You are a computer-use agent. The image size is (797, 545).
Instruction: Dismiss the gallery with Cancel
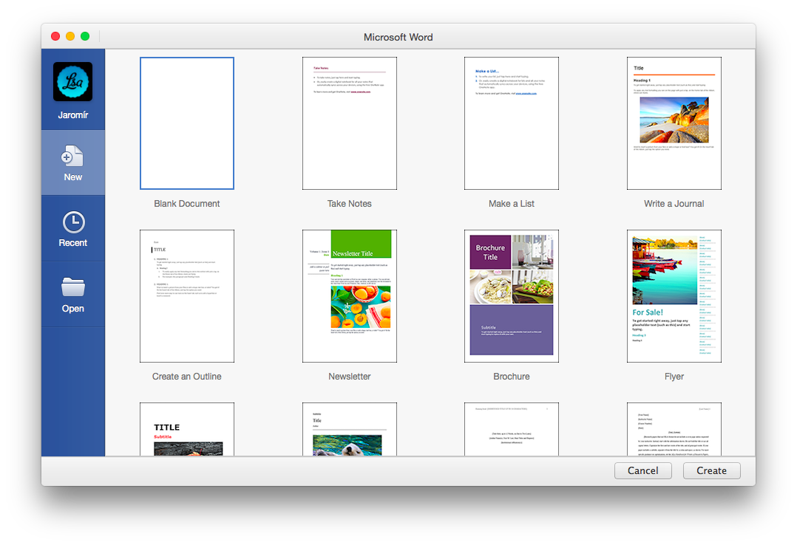(642, 470)
